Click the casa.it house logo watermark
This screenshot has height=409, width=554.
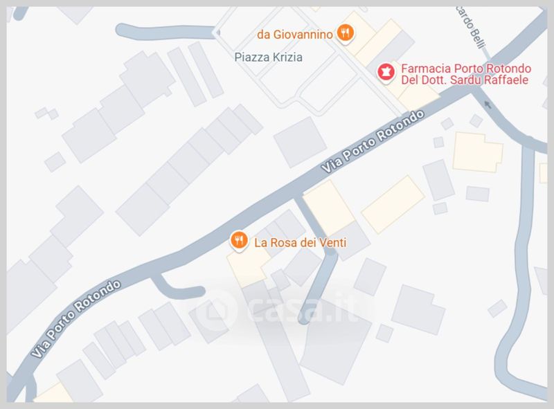click(215, 309)
